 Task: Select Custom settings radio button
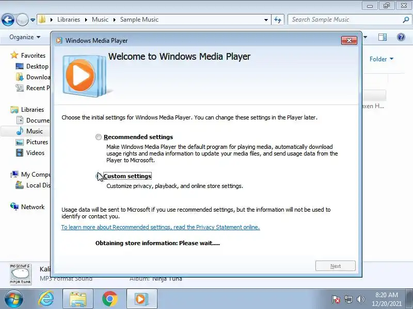[99, 176]
